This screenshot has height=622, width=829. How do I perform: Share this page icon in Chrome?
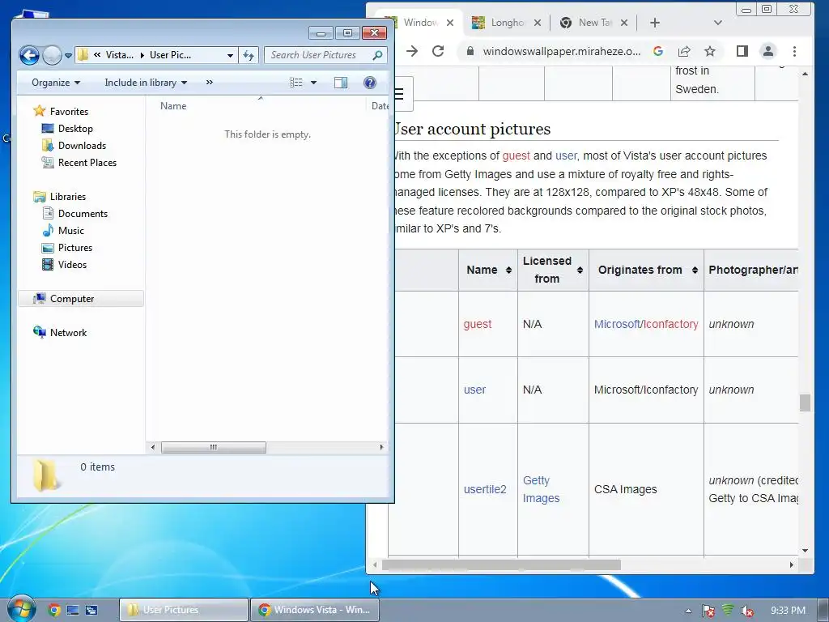(x=684, y=51)
